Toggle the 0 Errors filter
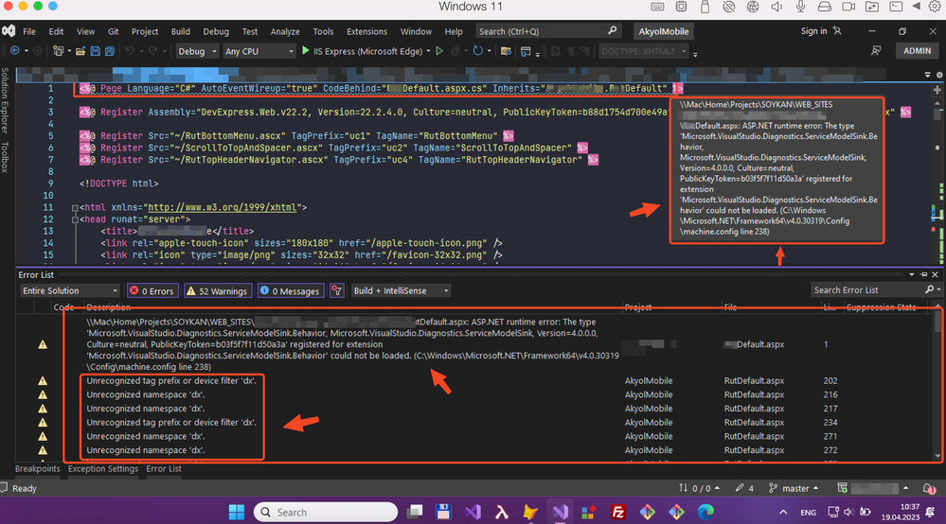The image size is (946, 524). 152,291
